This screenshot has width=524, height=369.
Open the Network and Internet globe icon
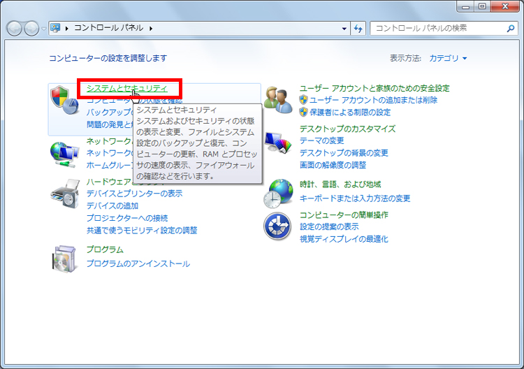64,154
